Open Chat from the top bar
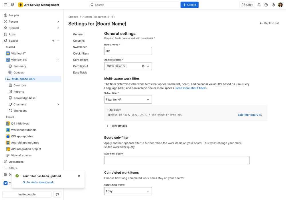The image size is (286, 200). 247,5
